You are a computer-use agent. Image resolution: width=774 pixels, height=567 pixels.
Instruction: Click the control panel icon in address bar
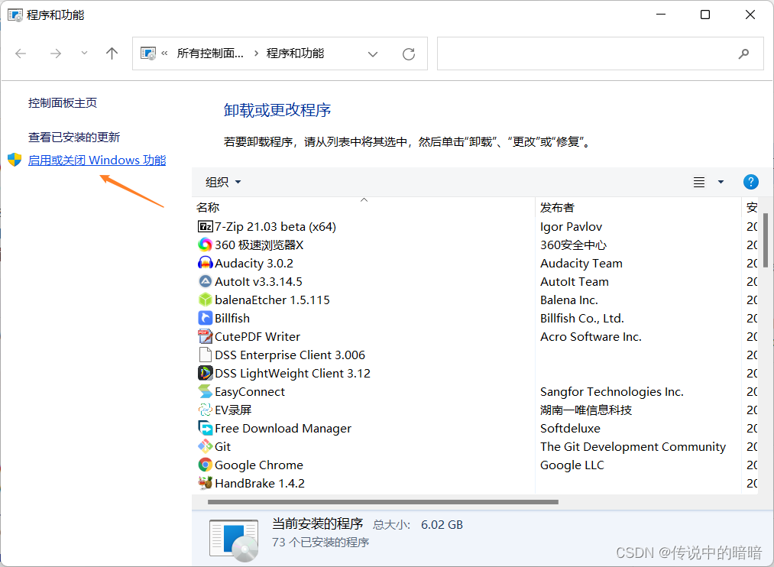(148, 53)
